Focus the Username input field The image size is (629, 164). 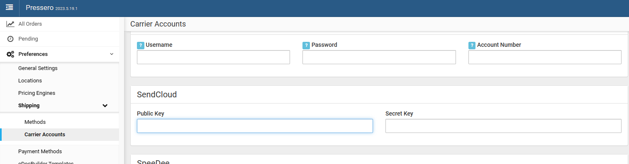[213, 57]
